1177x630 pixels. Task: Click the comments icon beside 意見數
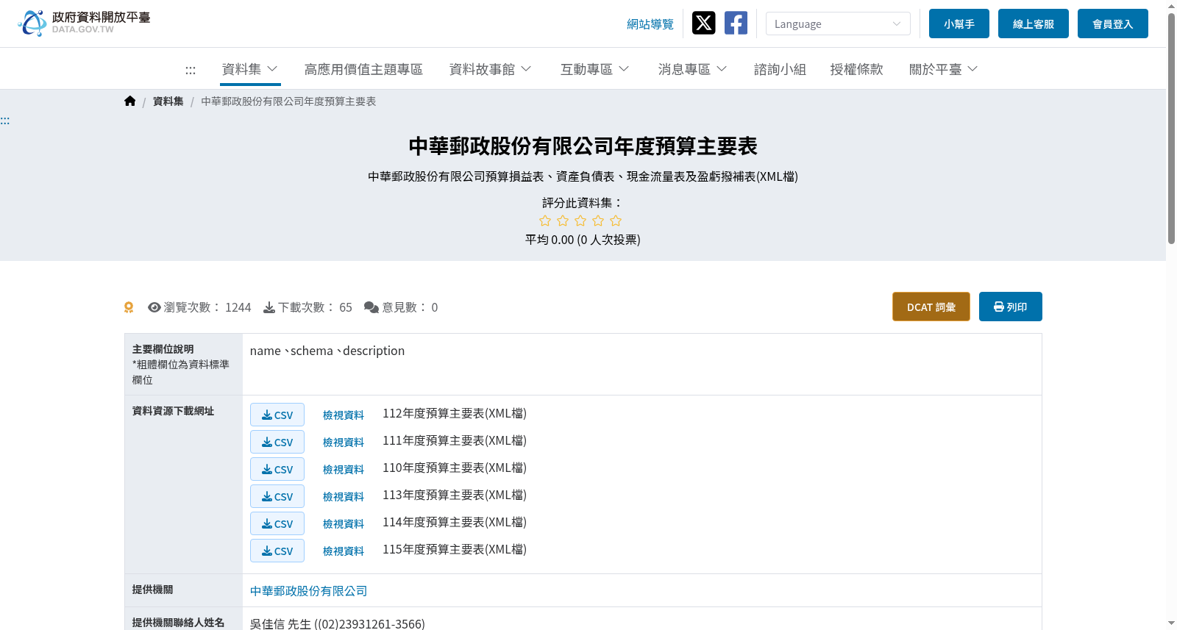pos(371,307)
